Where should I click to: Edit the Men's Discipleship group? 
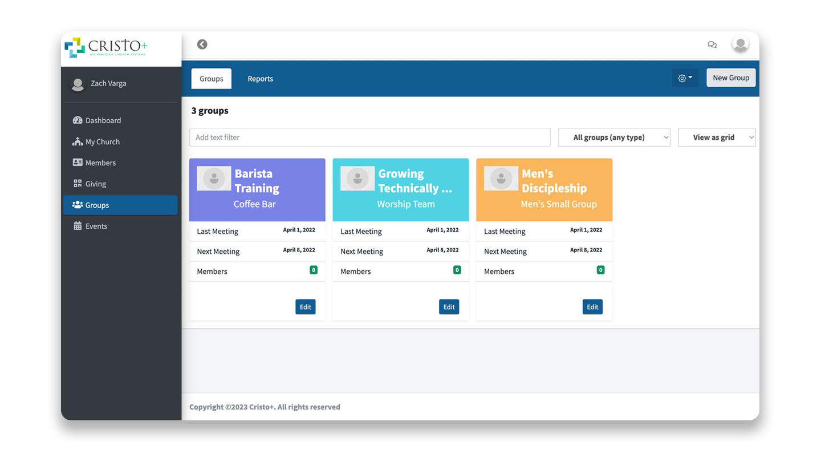click(592, 307)
